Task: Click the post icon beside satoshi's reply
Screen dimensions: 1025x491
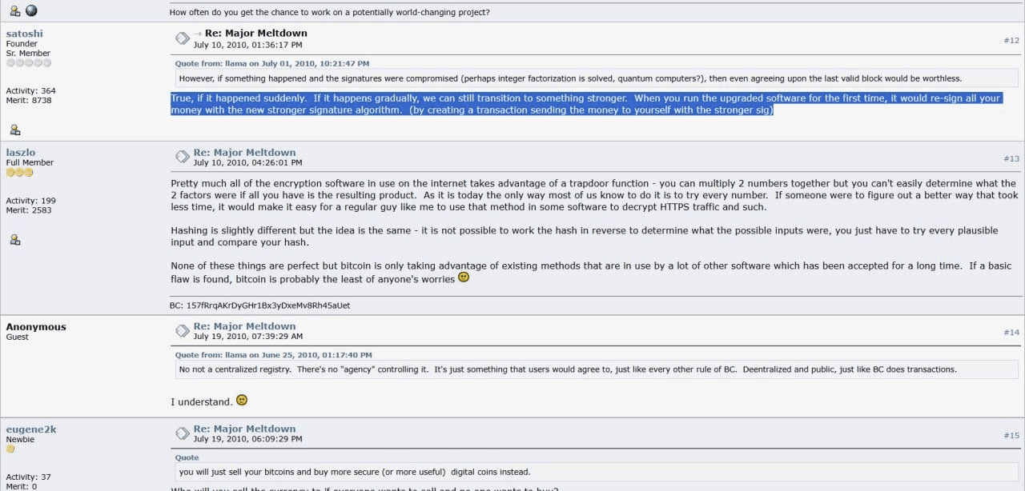Action: click(183, 38)
